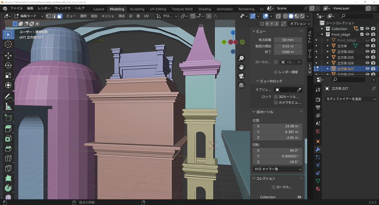Select the Knife tool
Screen dimensions: 379x205
(x=8, y=168)
